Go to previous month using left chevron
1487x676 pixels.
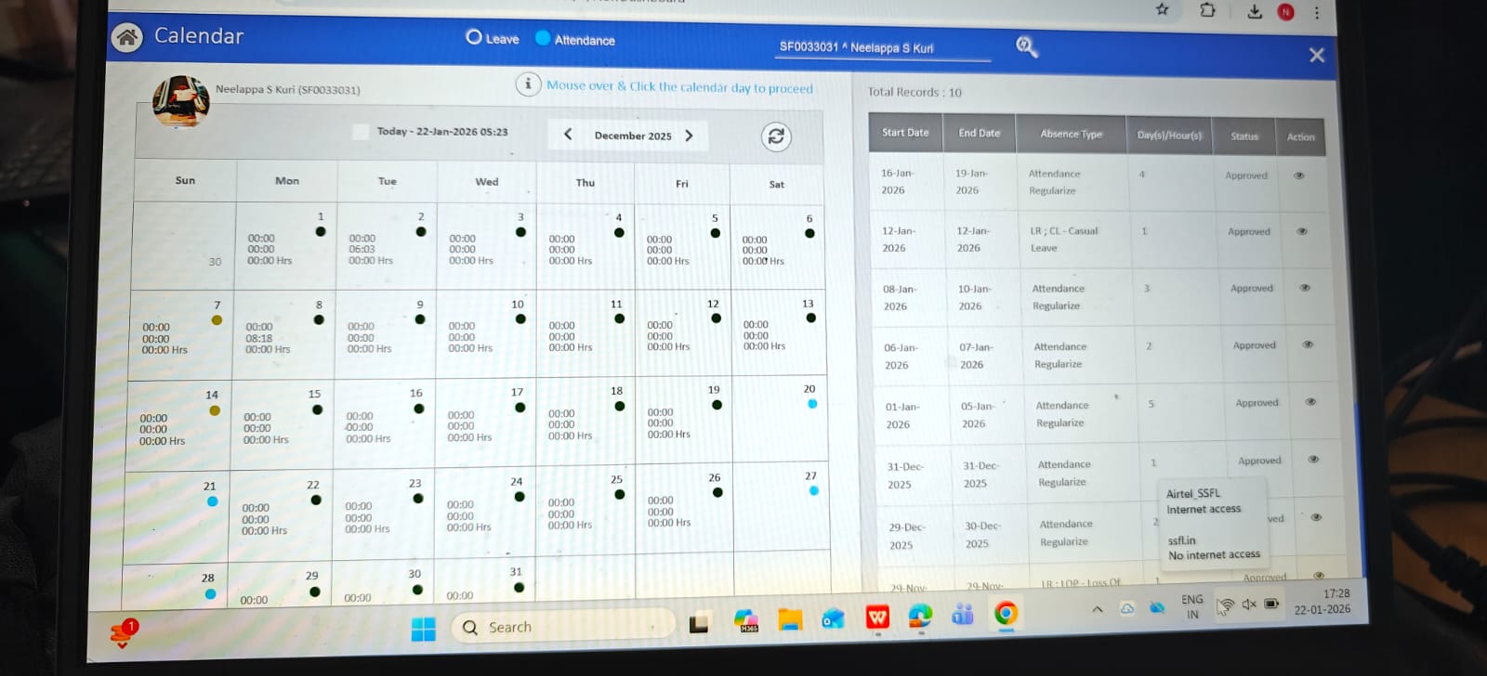(x=568, y=135)
